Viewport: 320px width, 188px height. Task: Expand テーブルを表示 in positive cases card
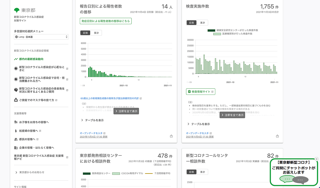click(92, 120)
